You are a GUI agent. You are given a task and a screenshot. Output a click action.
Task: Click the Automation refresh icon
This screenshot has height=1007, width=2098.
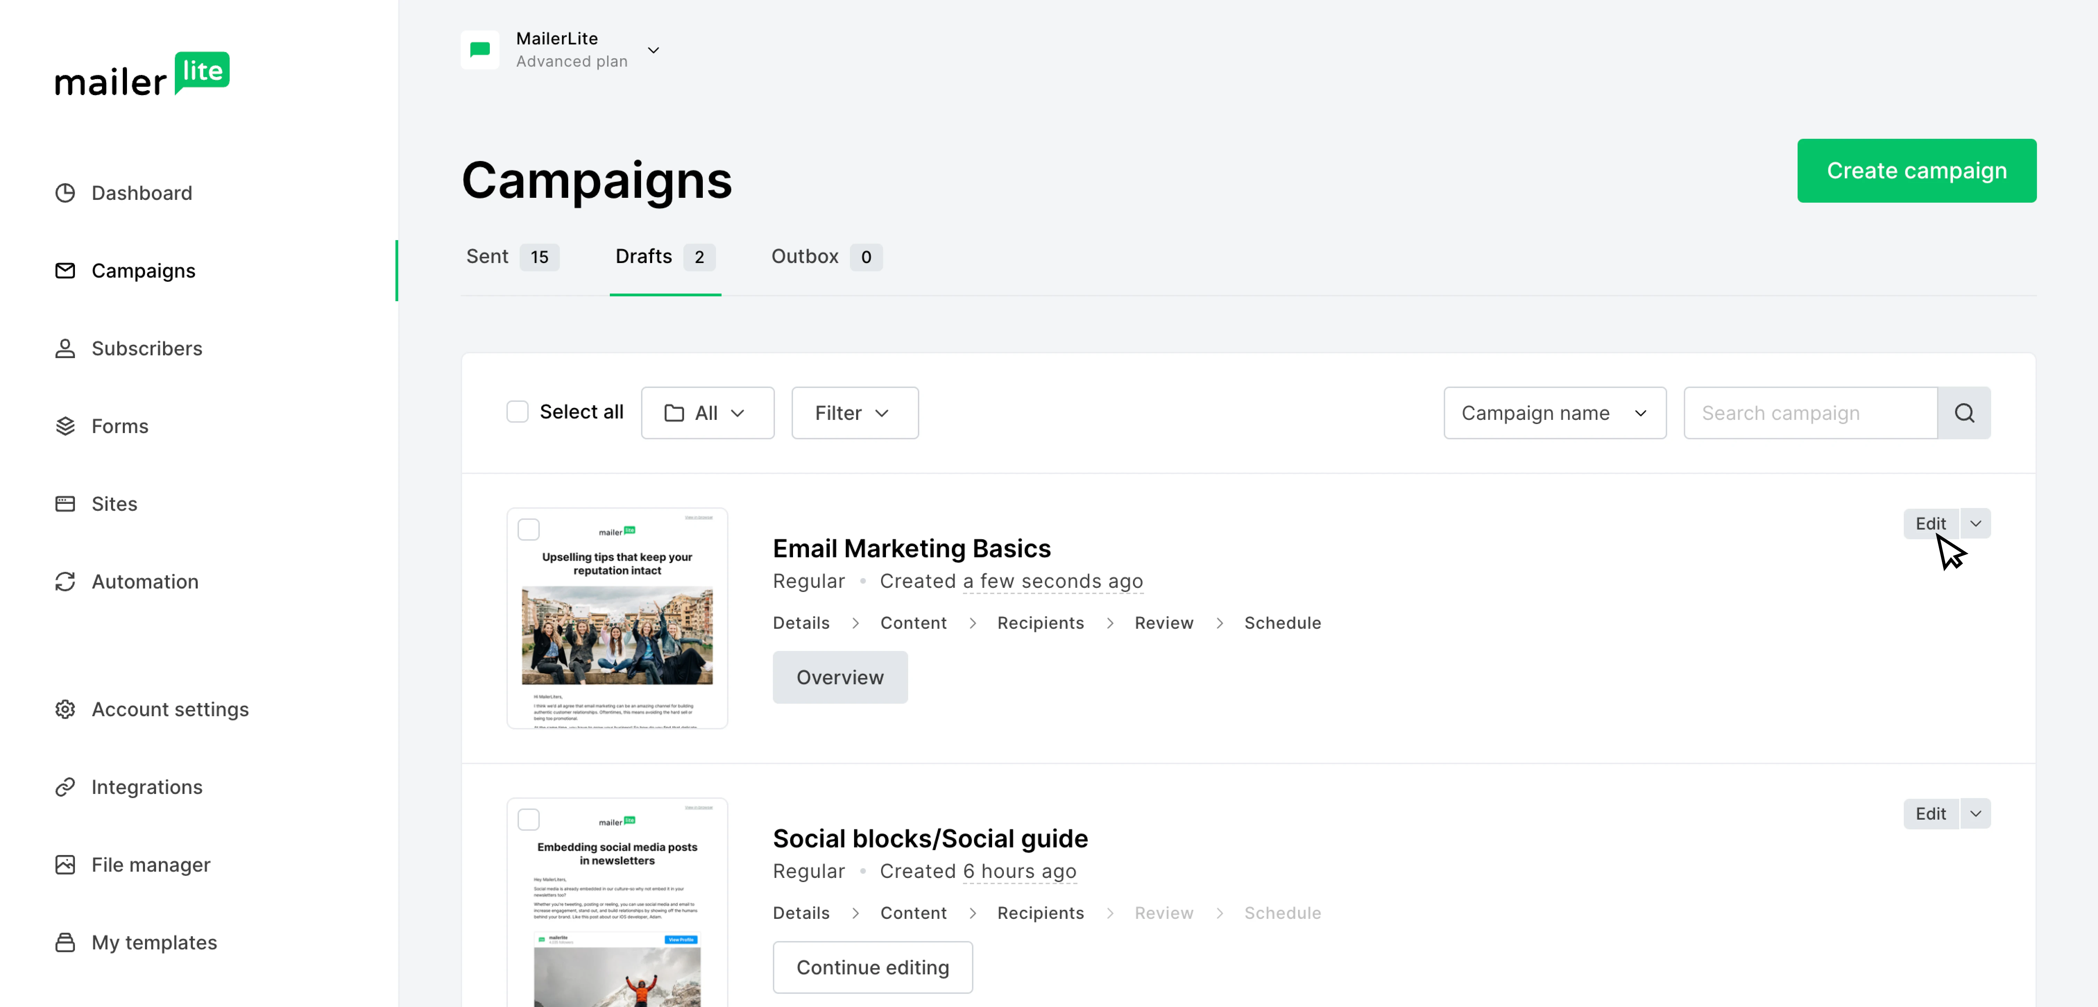tap(65, 582)
